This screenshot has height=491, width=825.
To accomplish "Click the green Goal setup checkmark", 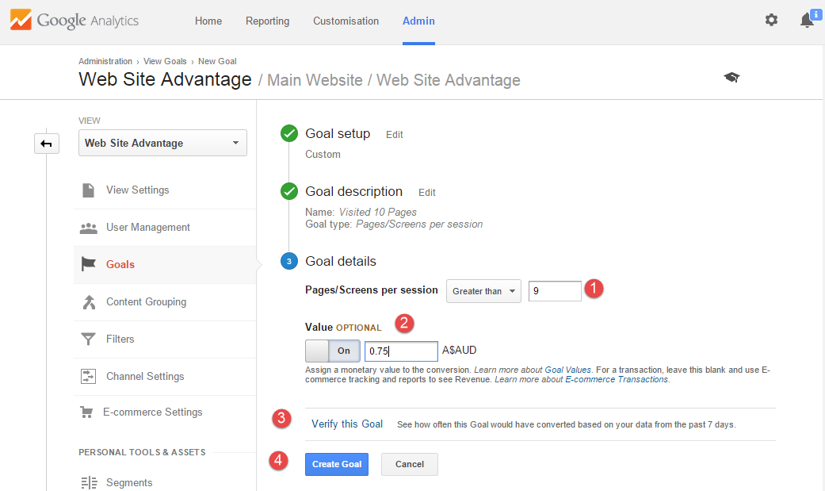I will 288,133.
